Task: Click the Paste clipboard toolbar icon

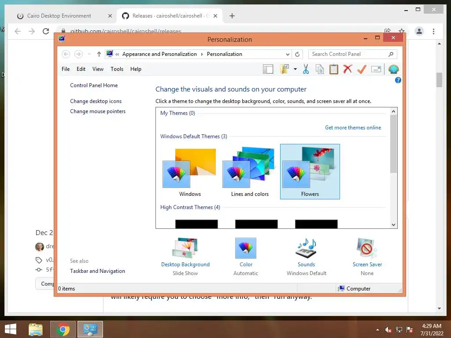Action: 334,69
